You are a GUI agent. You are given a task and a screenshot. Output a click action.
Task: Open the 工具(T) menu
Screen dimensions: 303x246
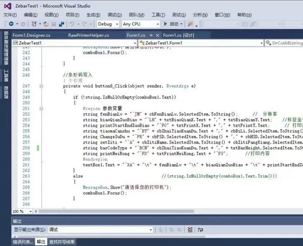[158, 15]
